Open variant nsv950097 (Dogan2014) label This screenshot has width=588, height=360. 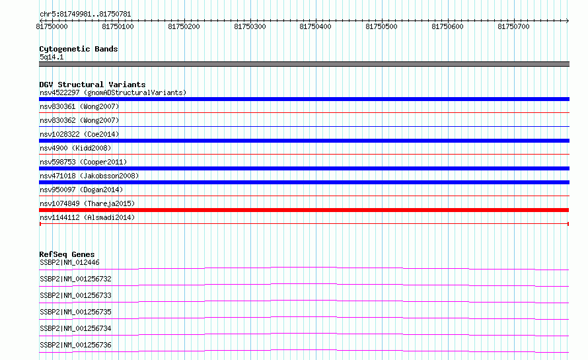[x=81, y=190]
